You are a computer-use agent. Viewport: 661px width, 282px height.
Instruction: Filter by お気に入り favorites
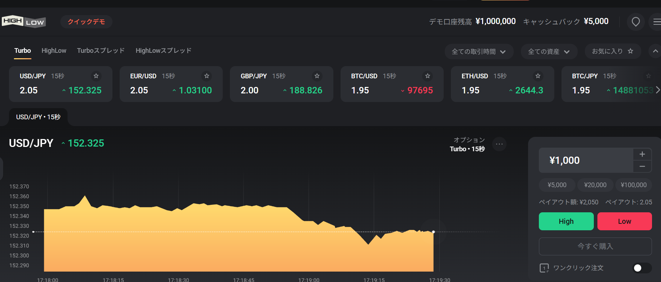click(613, 51)
